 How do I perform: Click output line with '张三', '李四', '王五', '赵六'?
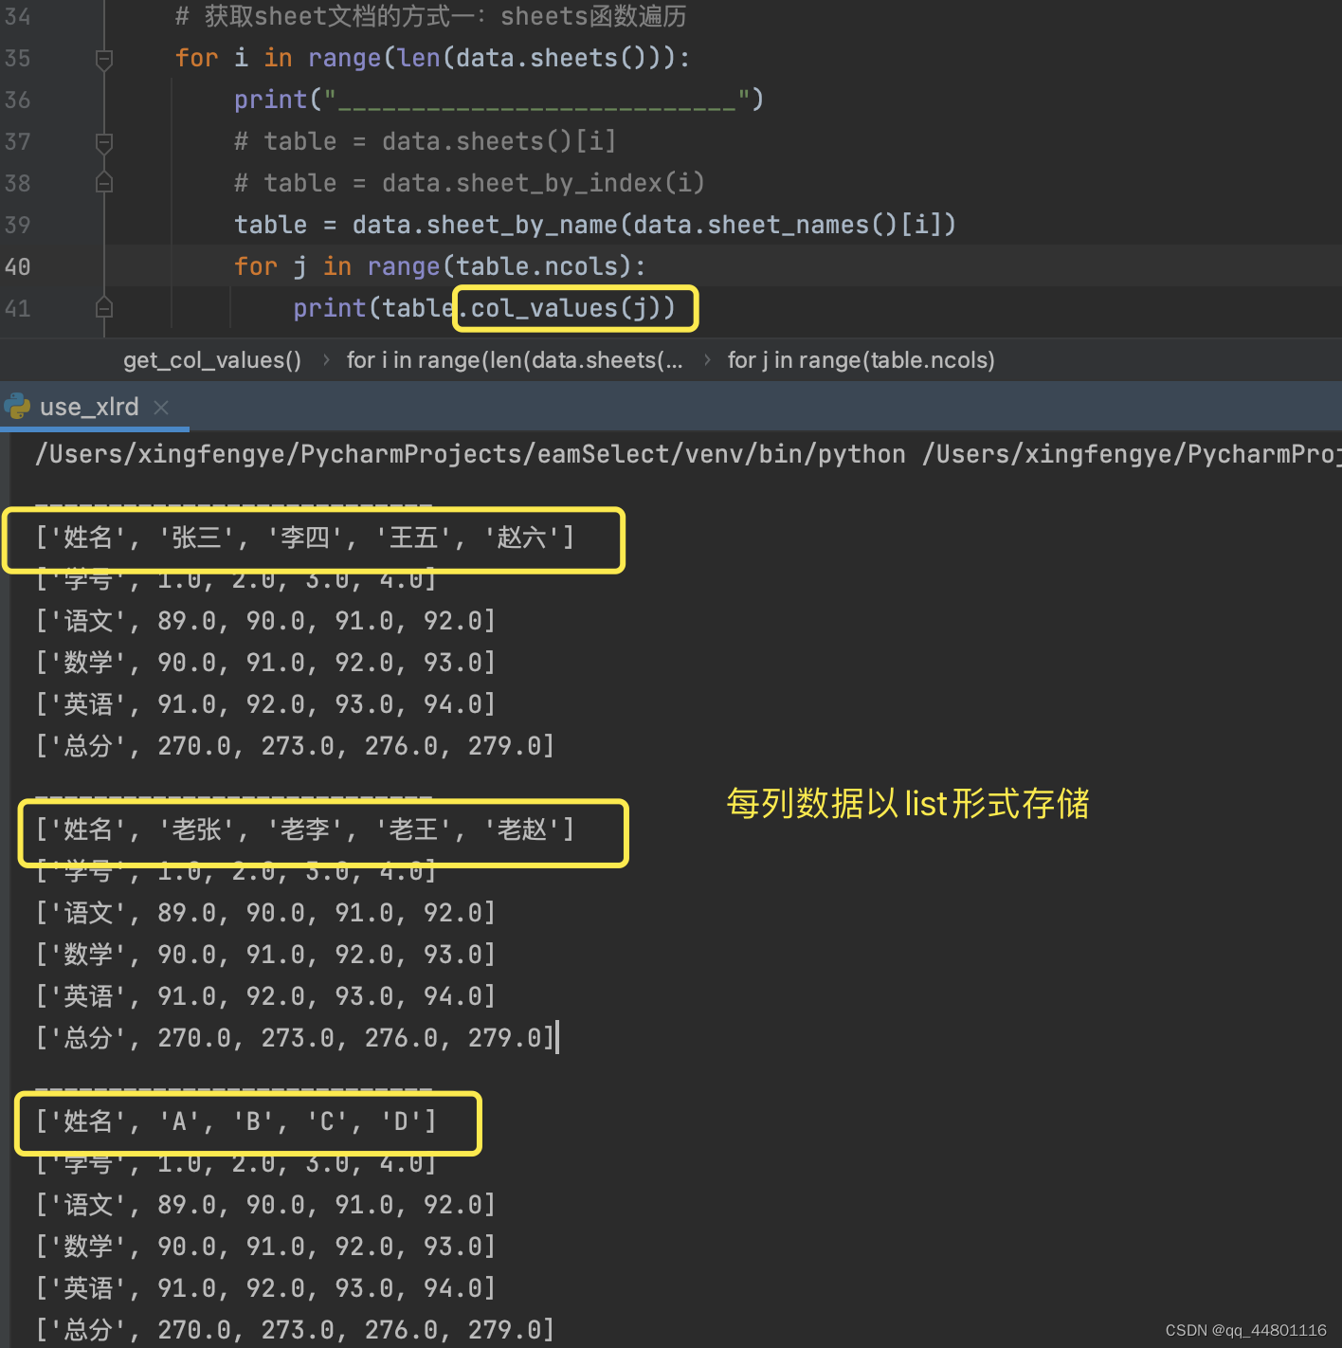point(305,537)
